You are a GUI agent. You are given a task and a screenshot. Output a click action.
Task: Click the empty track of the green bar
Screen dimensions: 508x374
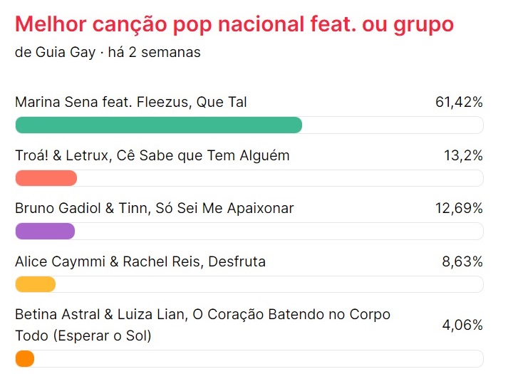point(392,125)
